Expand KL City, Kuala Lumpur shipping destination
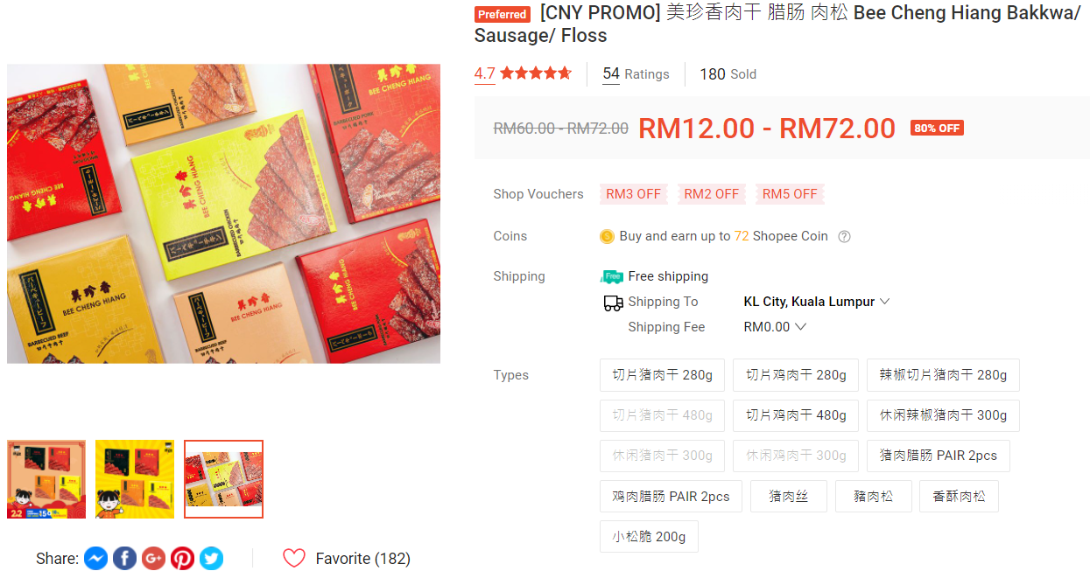 click(817, 302)
